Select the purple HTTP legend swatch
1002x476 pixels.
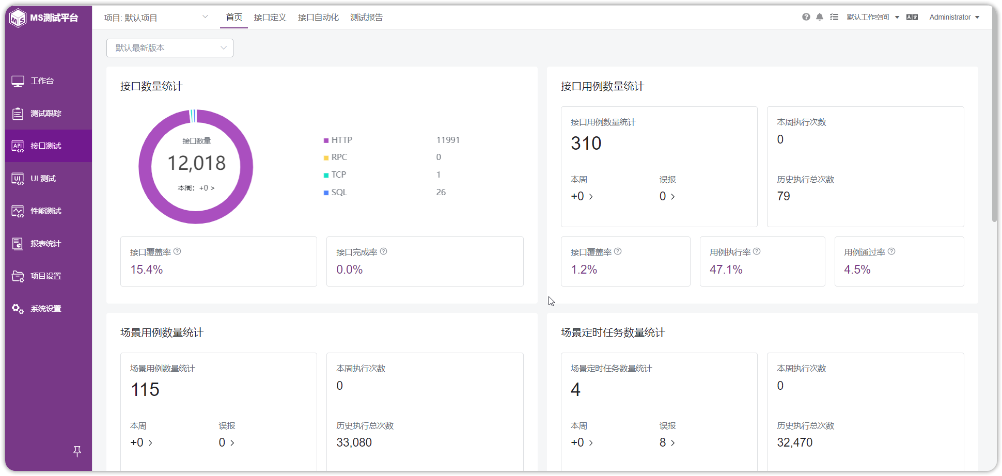[x=326, y=140]
